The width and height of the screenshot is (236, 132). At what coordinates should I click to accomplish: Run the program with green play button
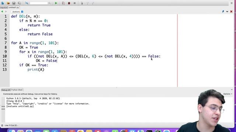click(56, 3)
